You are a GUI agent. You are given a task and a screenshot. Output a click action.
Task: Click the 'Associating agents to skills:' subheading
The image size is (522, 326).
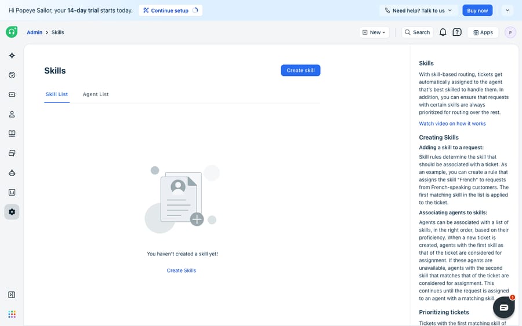tap(453, 213)
